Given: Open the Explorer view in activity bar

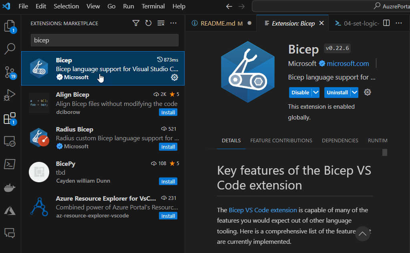Looking at the screenshot, I should coord(10,26).
